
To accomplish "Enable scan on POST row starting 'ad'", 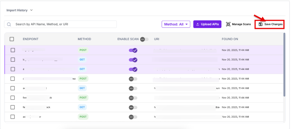I will click(x=133, y=117).
